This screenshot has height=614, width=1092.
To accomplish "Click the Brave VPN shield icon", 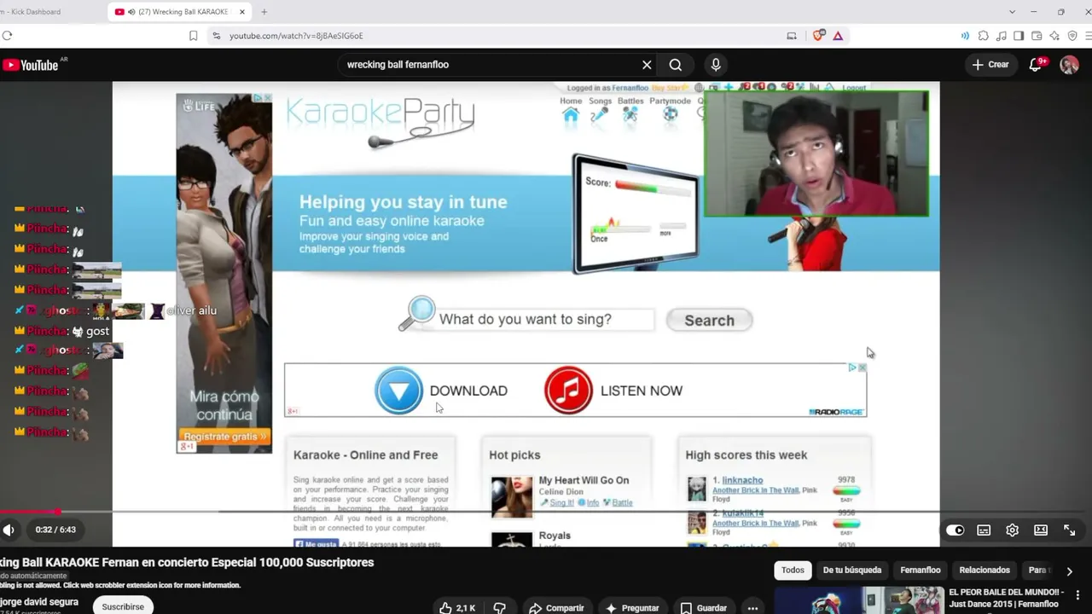I will tap(1072, 36).
